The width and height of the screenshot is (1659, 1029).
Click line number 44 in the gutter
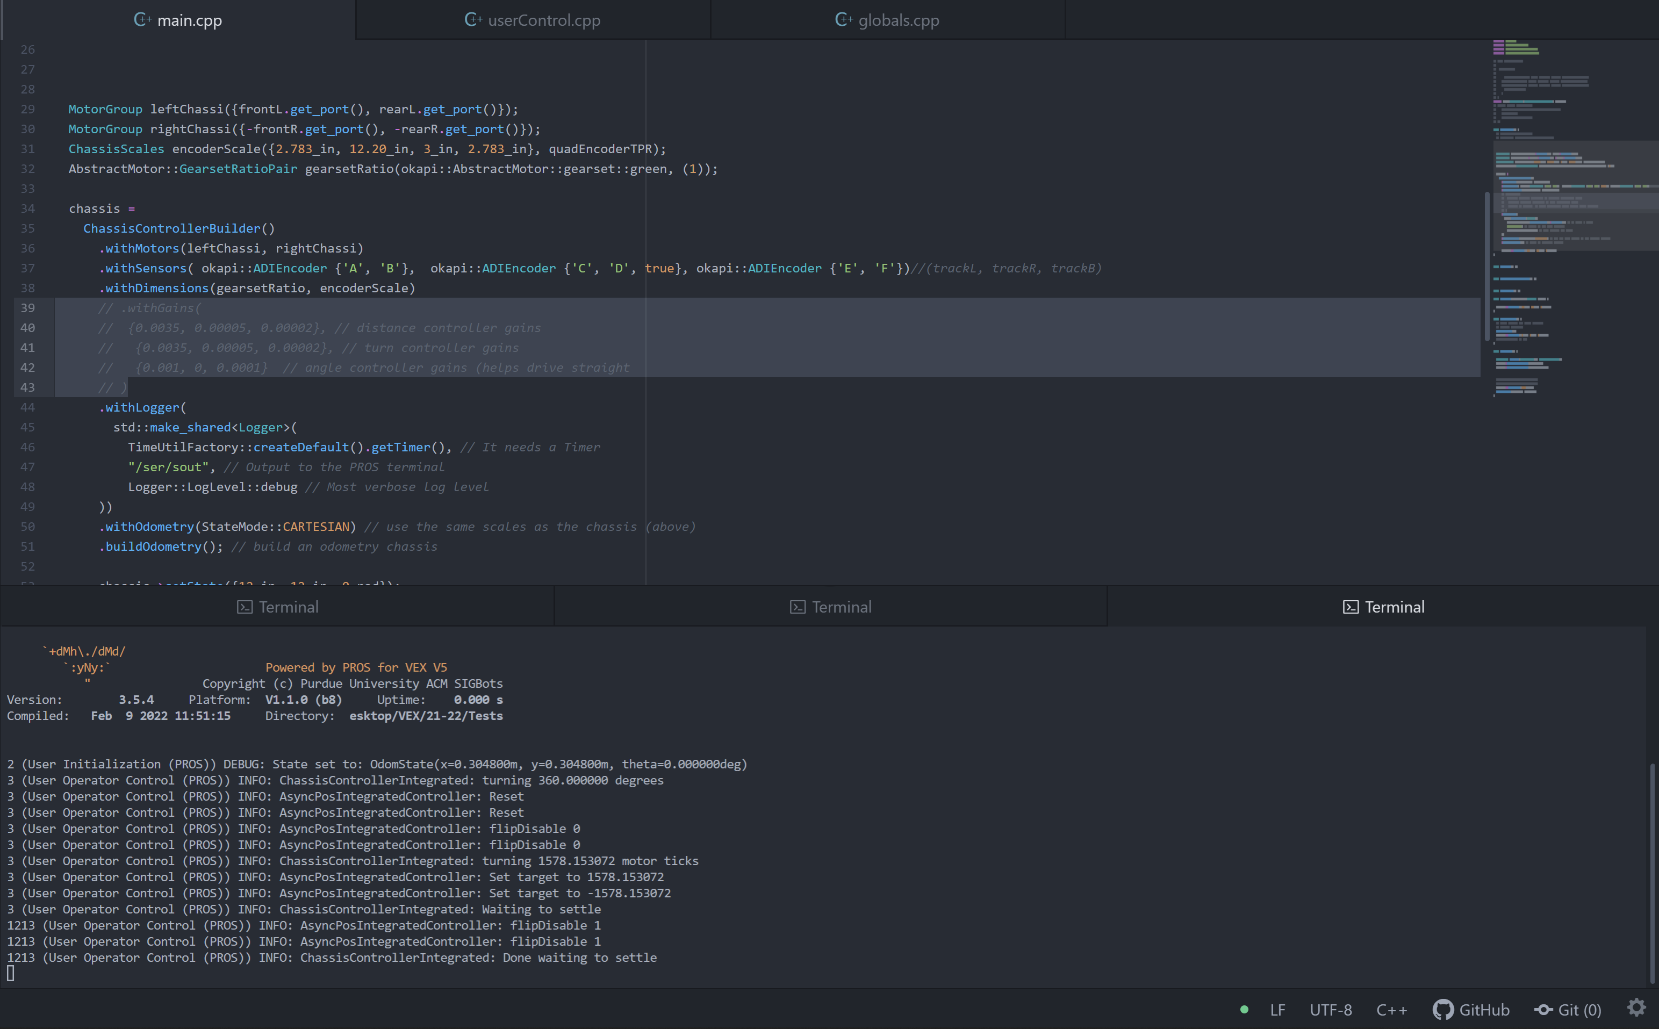tap(28, 407)
